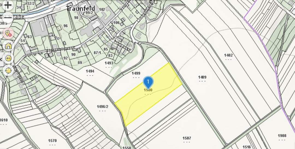This screenshot has height=149, width=295.
Task: Return to the home map extent
Action: (x=8, y=46)
